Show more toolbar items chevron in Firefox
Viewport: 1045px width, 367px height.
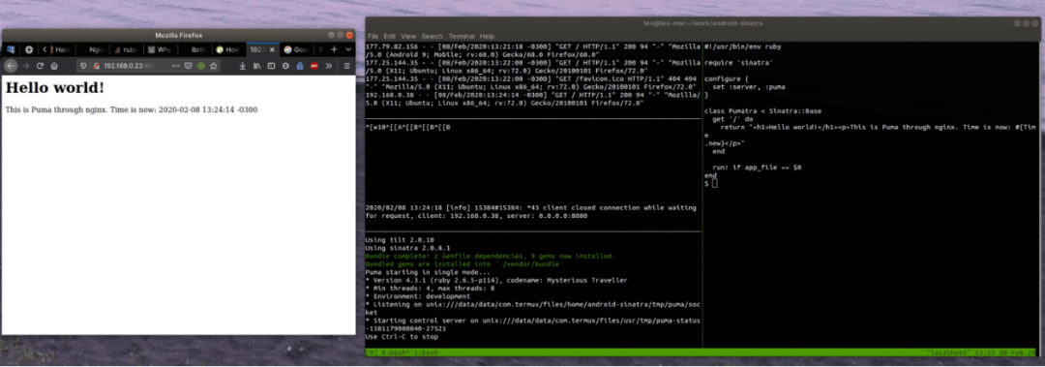(x=329, y=66)
